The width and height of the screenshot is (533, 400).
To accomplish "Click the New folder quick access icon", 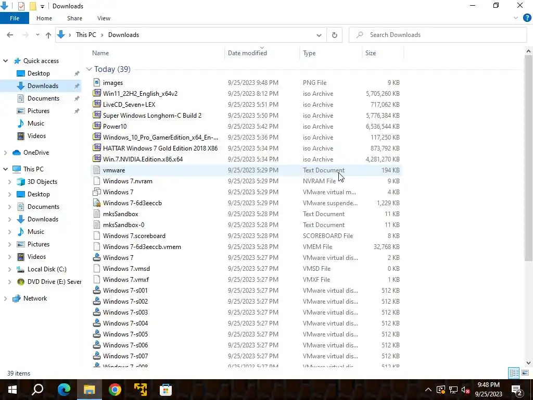I will tap(33, 6).
